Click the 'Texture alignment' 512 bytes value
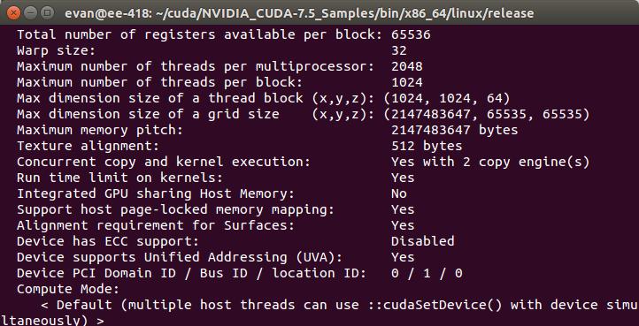639x326 pixels. click(x=427, y=146)
